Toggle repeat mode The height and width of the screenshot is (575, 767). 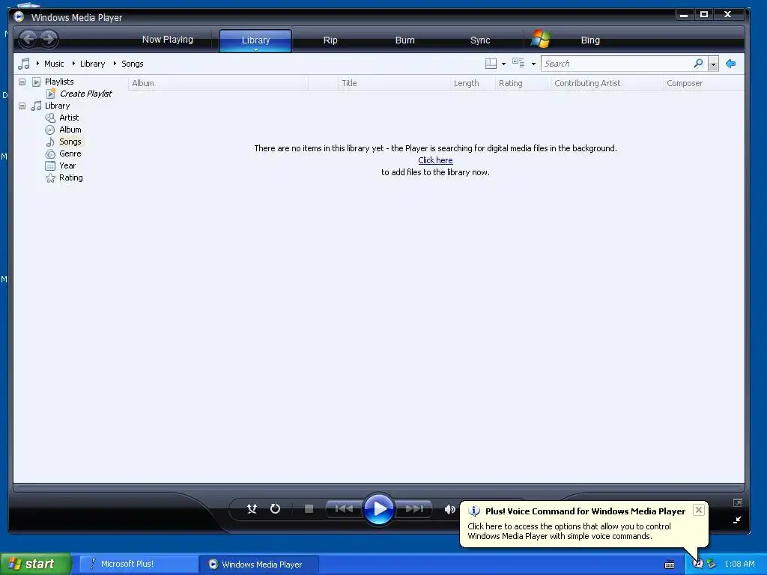tap(275, 509)
